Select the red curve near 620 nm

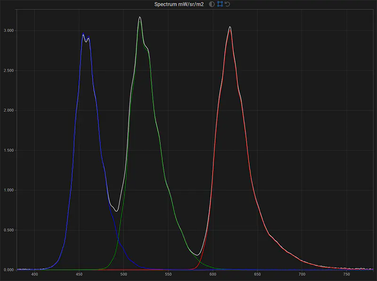[229, 31]
